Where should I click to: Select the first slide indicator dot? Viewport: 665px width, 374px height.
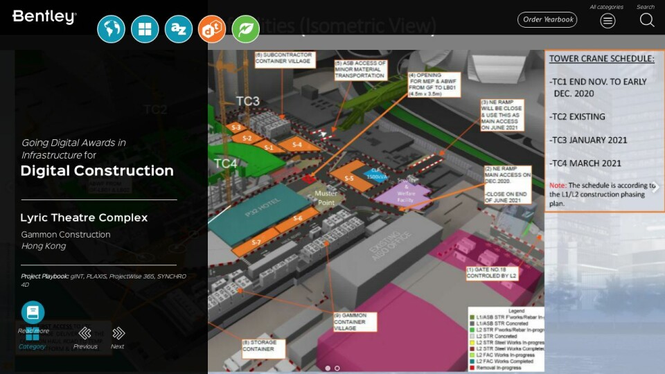tap(328, 368)
